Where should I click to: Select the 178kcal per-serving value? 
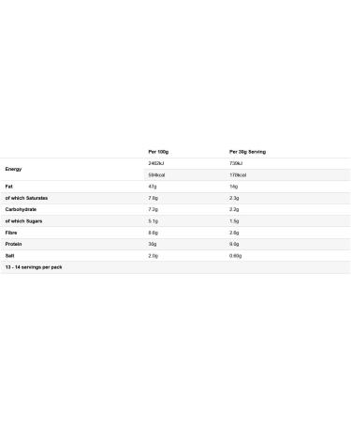pyautogui.click(x=238, y=175)
